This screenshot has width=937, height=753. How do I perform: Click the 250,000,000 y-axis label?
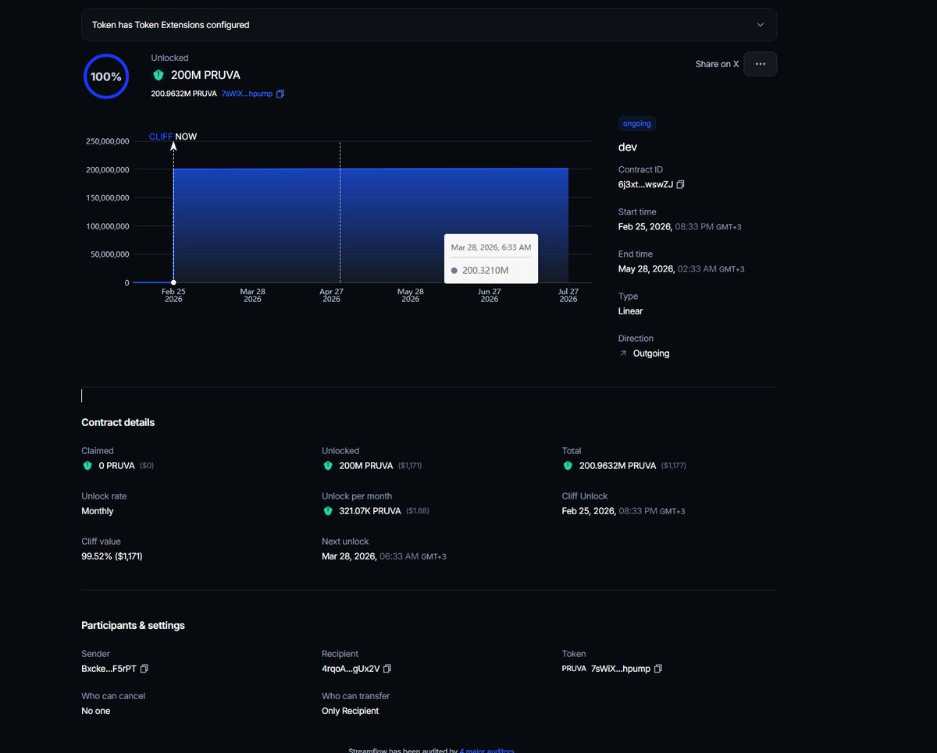coord(108,141)
